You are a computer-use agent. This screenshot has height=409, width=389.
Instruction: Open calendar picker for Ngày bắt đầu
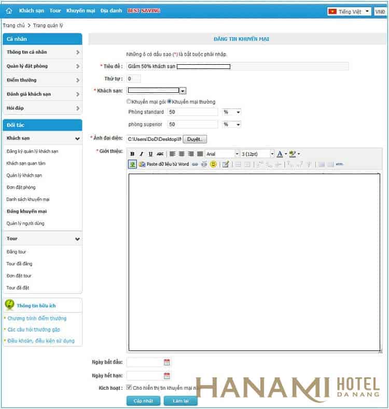pos(167,362)
